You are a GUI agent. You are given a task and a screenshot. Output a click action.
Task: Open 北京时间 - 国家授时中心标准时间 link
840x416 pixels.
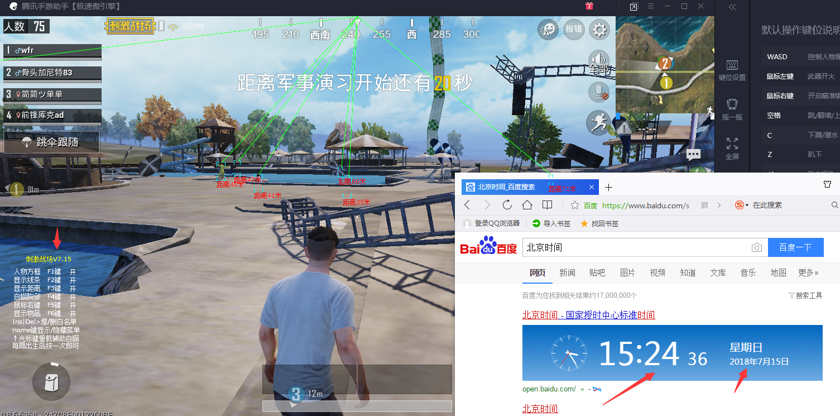(588, 315)
